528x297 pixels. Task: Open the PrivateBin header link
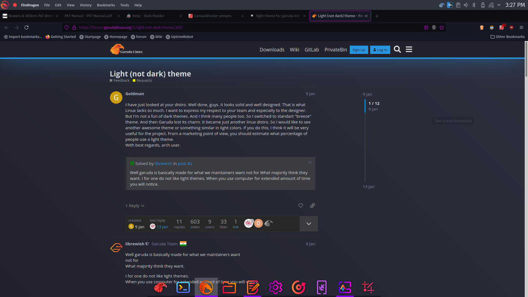(x=335, y=49)
